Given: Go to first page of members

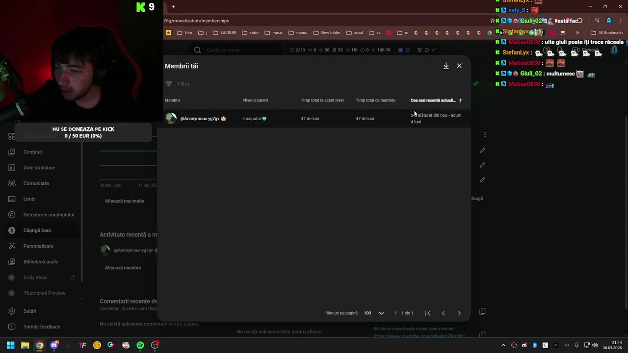Looking at the screenshot, I should pyautogui.click(x=428, y=313).
